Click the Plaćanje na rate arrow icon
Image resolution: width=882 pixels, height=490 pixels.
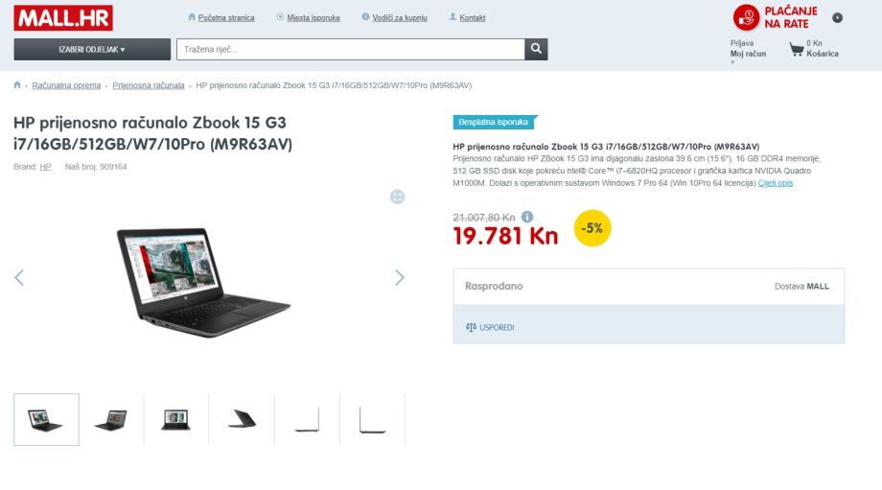(838, 17)
